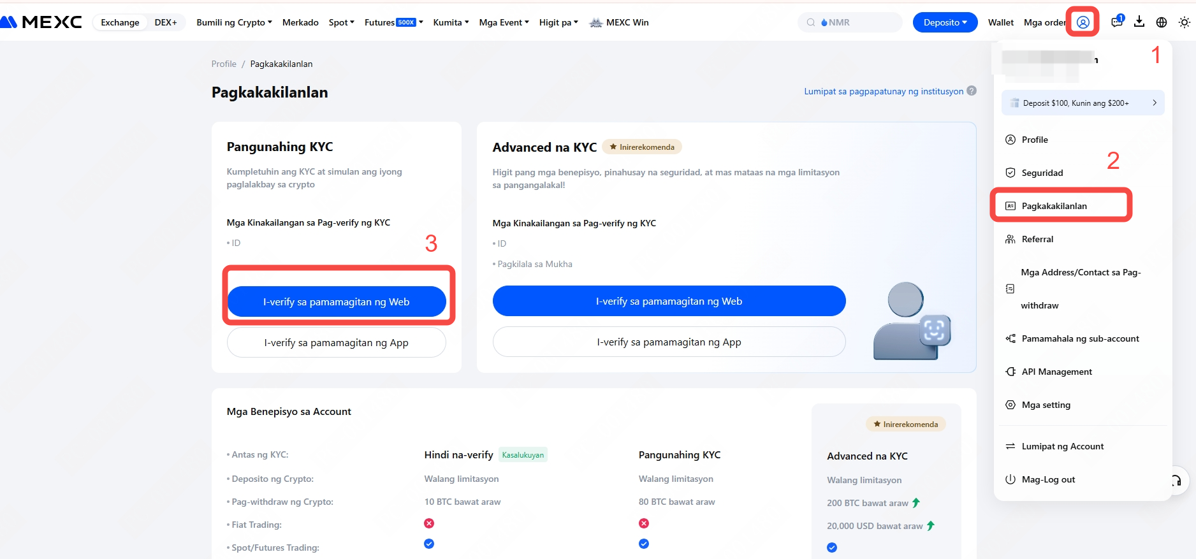Switch to the DEX+ toggle option
The width and height of the screenshot is (1196, 559).
(x=166, y=22)
